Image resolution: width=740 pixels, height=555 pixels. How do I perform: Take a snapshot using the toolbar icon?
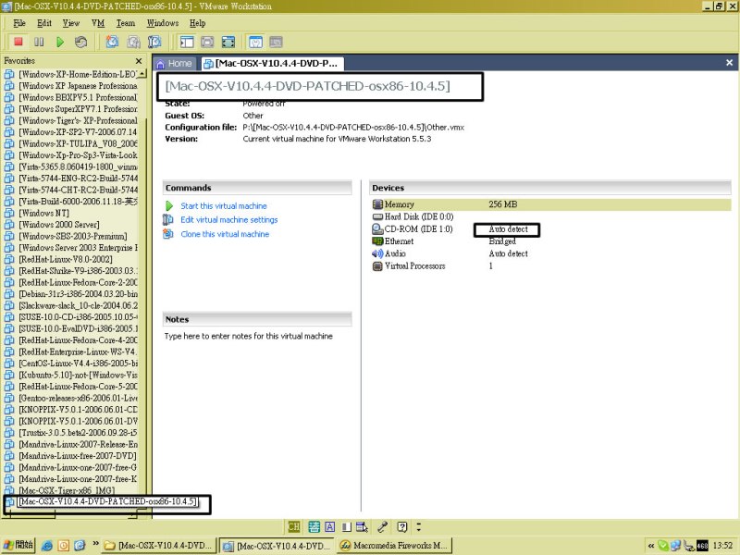tap(112, 42)
